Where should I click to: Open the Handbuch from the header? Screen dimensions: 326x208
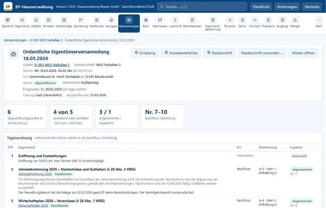point(261,7)
